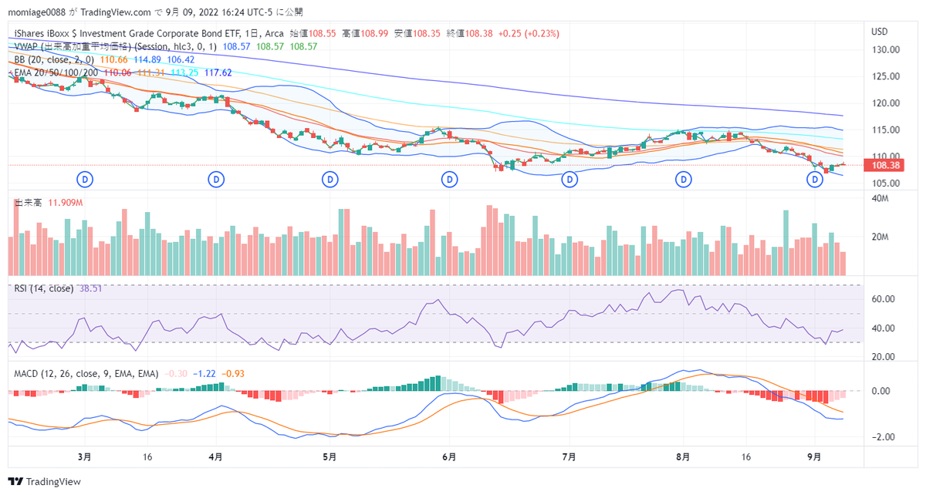This screenshot has width=926, height=495.
Task: Click the MACD signal value -0.93
Action: [231, 373]
